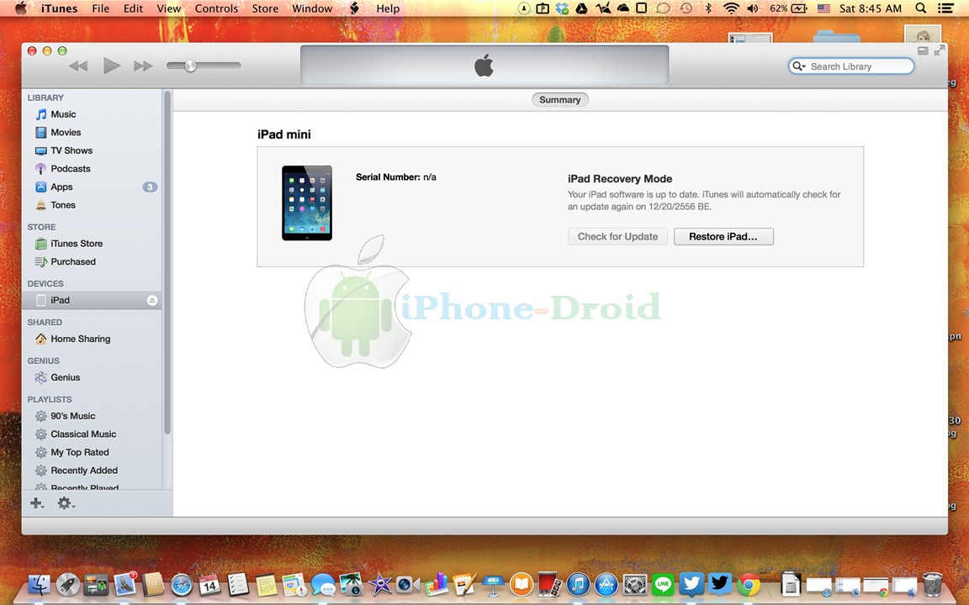Image resolution: width=969 pixels, height=605 pixels.
Task: Expand the search magnifier options dropdown
Action: tap(798, 66)
